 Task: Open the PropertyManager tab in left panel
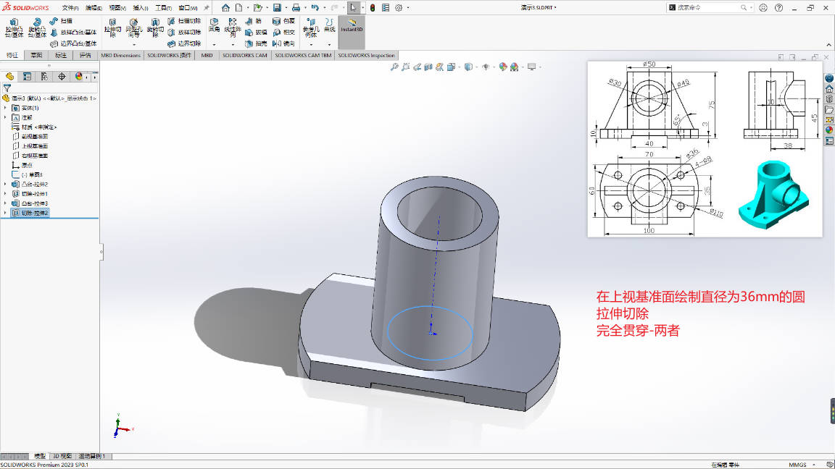click(x=27, y=77)
